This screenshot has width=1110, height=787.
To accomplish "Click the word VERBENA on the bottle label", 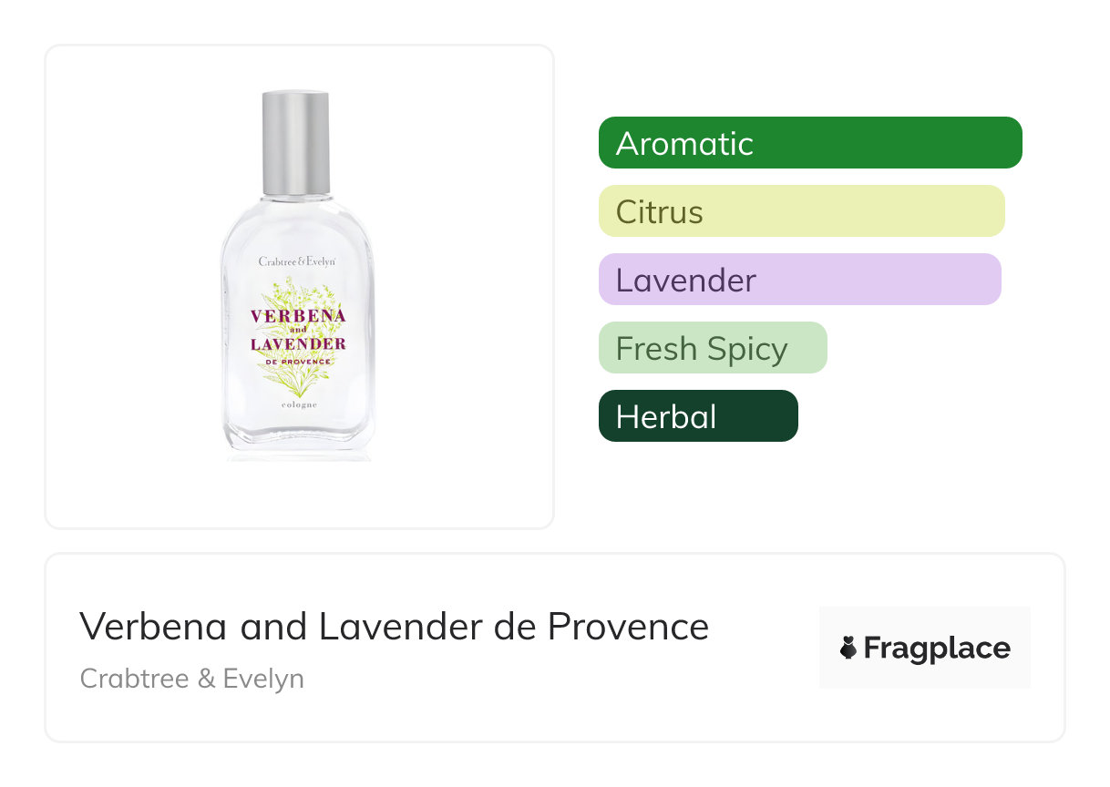I will [x=298, y=315].
